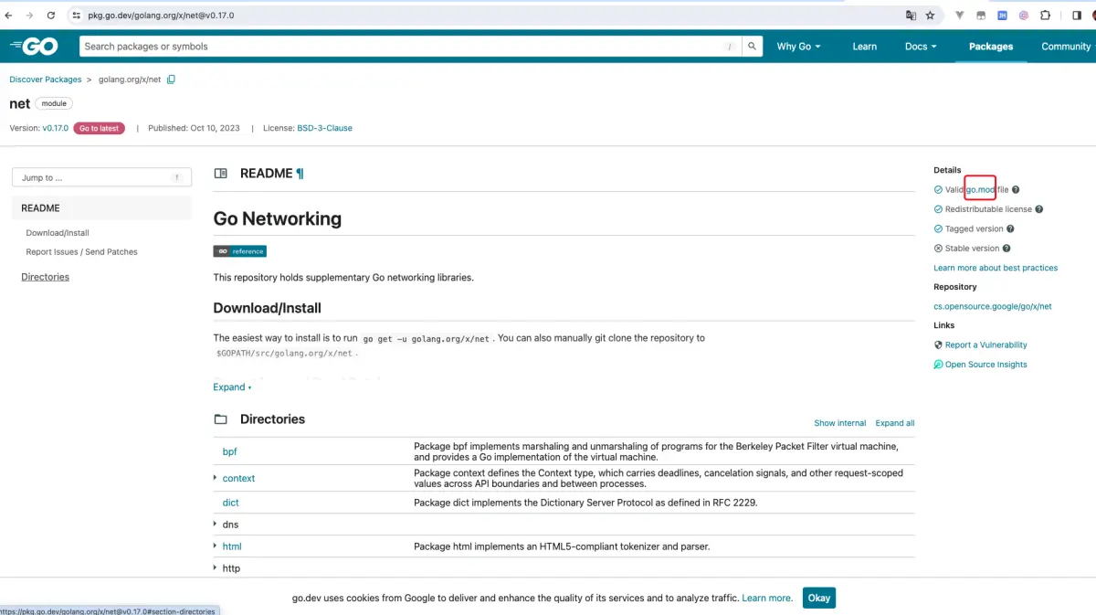The width and height of the screenshot is (1096, 615).
Task: Open help icon next to Stable version
Action: point(1006,249)
